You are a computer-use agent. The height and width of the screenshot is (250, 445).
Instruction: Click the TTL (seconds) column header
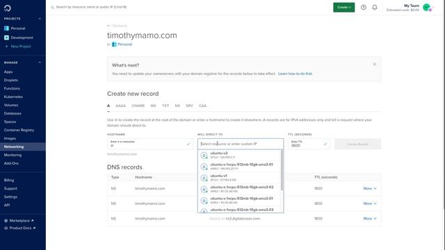(x=326, y=177)
